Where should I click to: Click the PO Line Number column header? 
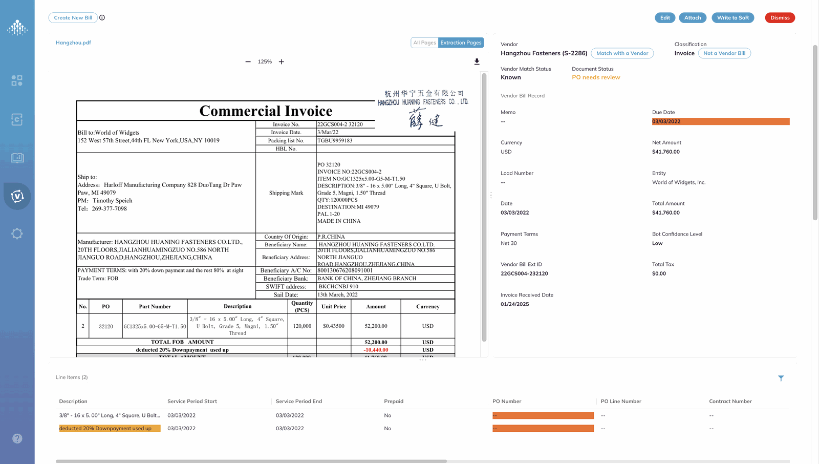click(x=621, y=402)
